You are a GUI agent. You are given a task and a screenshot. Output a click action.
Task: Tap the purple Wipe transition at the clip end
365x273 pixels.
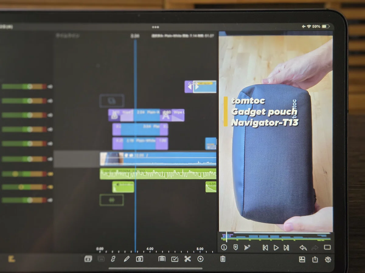[x=178, y=115]
